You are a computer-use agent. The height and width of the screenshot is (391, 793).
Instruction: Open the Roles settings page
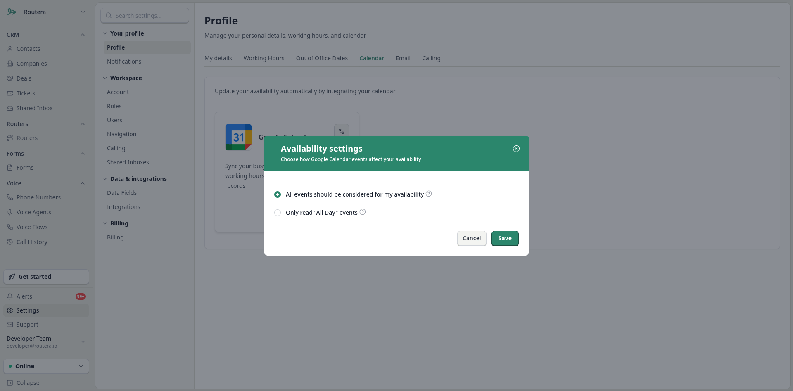[147, 106]
